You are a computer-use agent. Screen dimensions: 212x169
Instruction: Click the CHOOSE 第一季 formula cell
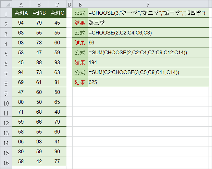(x=148, y=13)
